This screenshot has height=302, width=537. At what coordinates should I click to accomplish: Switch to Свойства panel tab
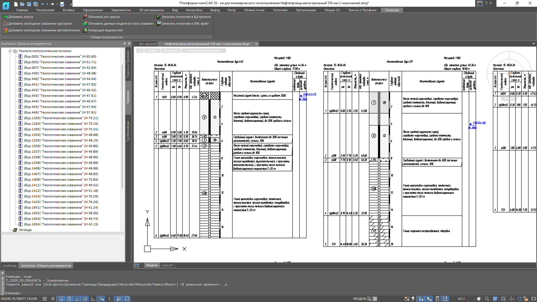coord(10,266)
